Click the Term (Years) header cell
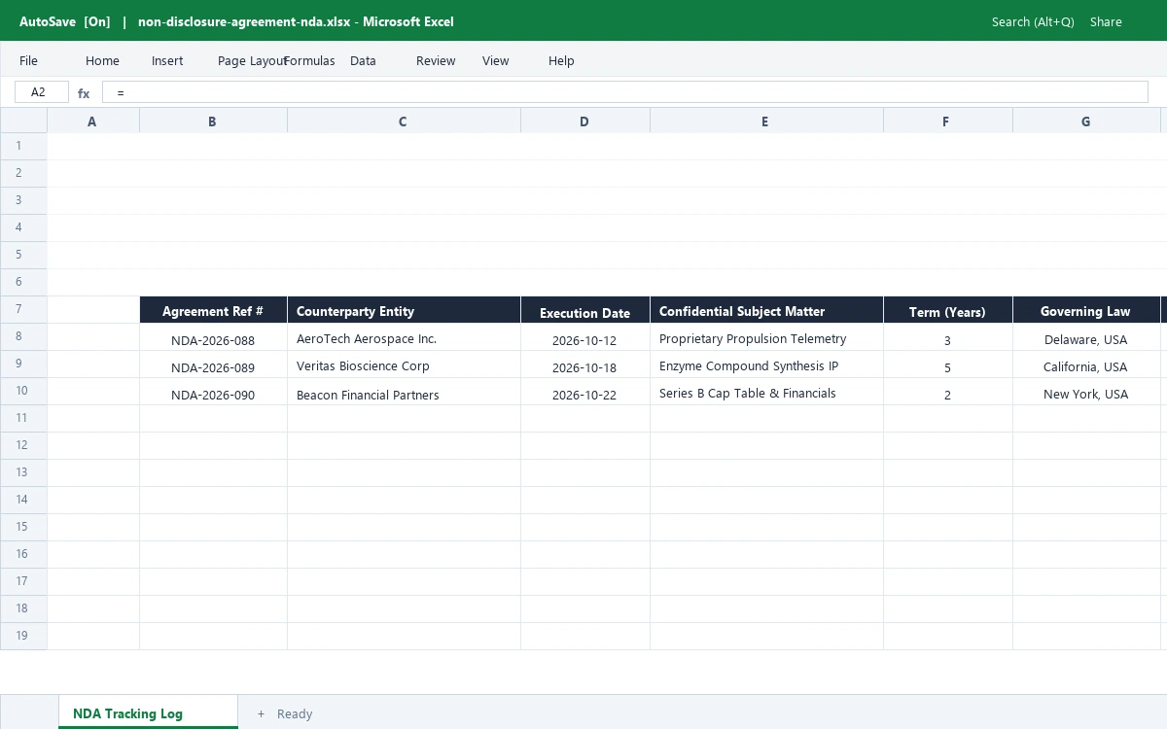1167x729 pixels. (947, 310)
